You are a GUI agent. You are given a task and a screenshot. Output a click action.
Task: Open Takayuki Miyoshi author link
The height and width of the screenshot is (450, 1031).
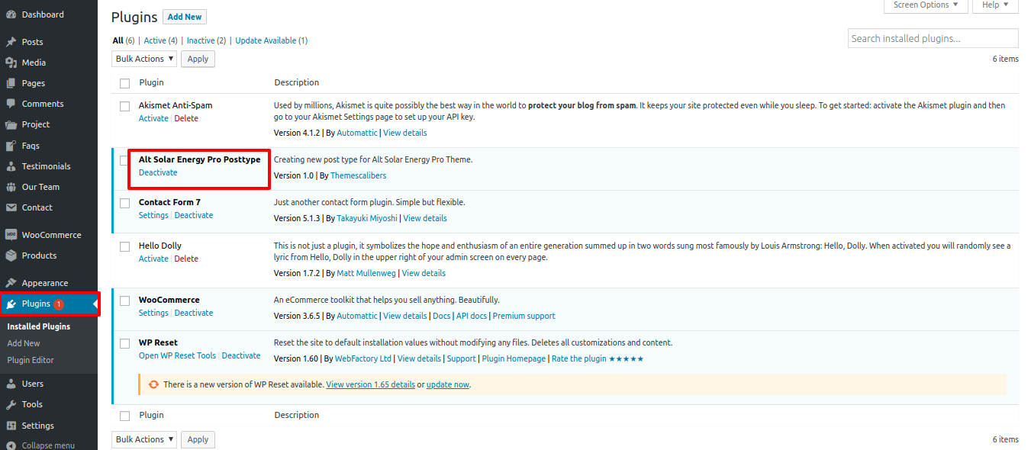[x=367, y=218]
